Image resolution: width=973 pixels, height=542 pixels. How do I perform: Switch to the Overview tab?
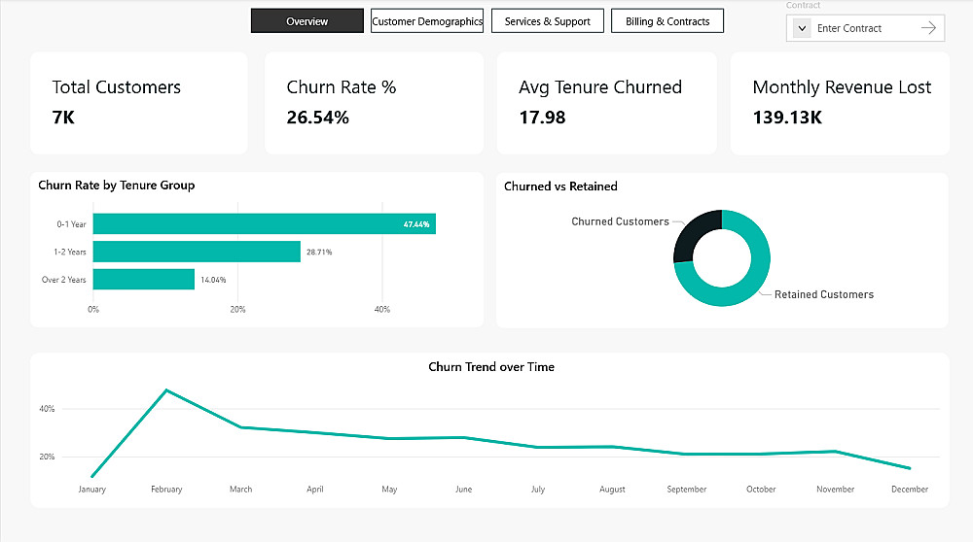tap(307, 21)
